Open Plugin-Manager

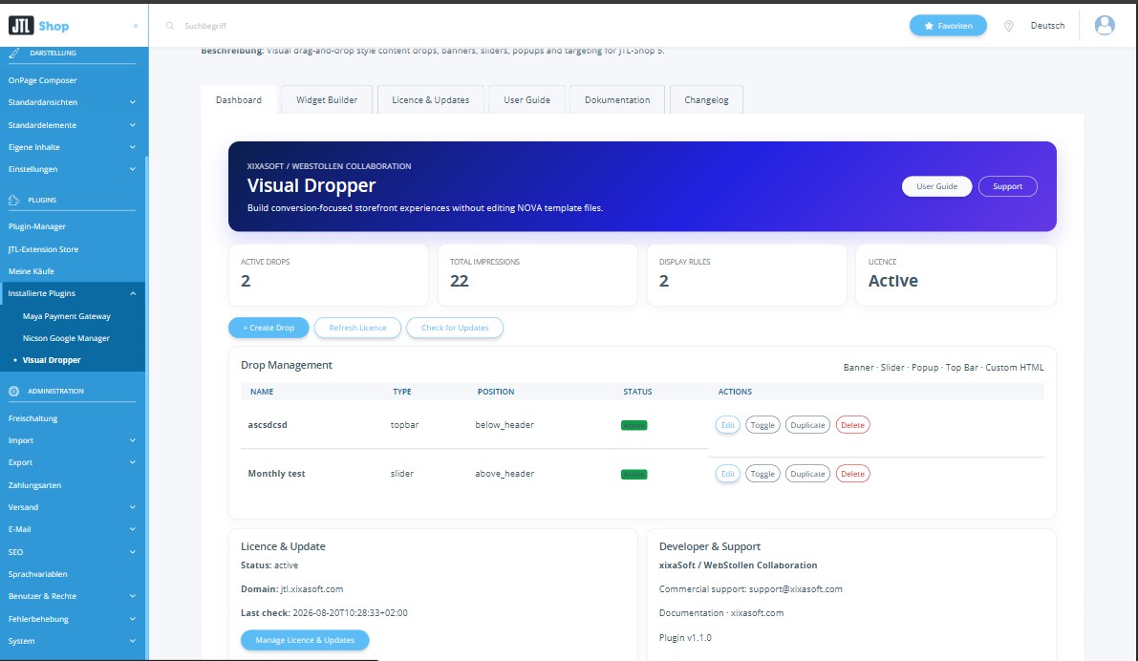(x=37, y=226)
